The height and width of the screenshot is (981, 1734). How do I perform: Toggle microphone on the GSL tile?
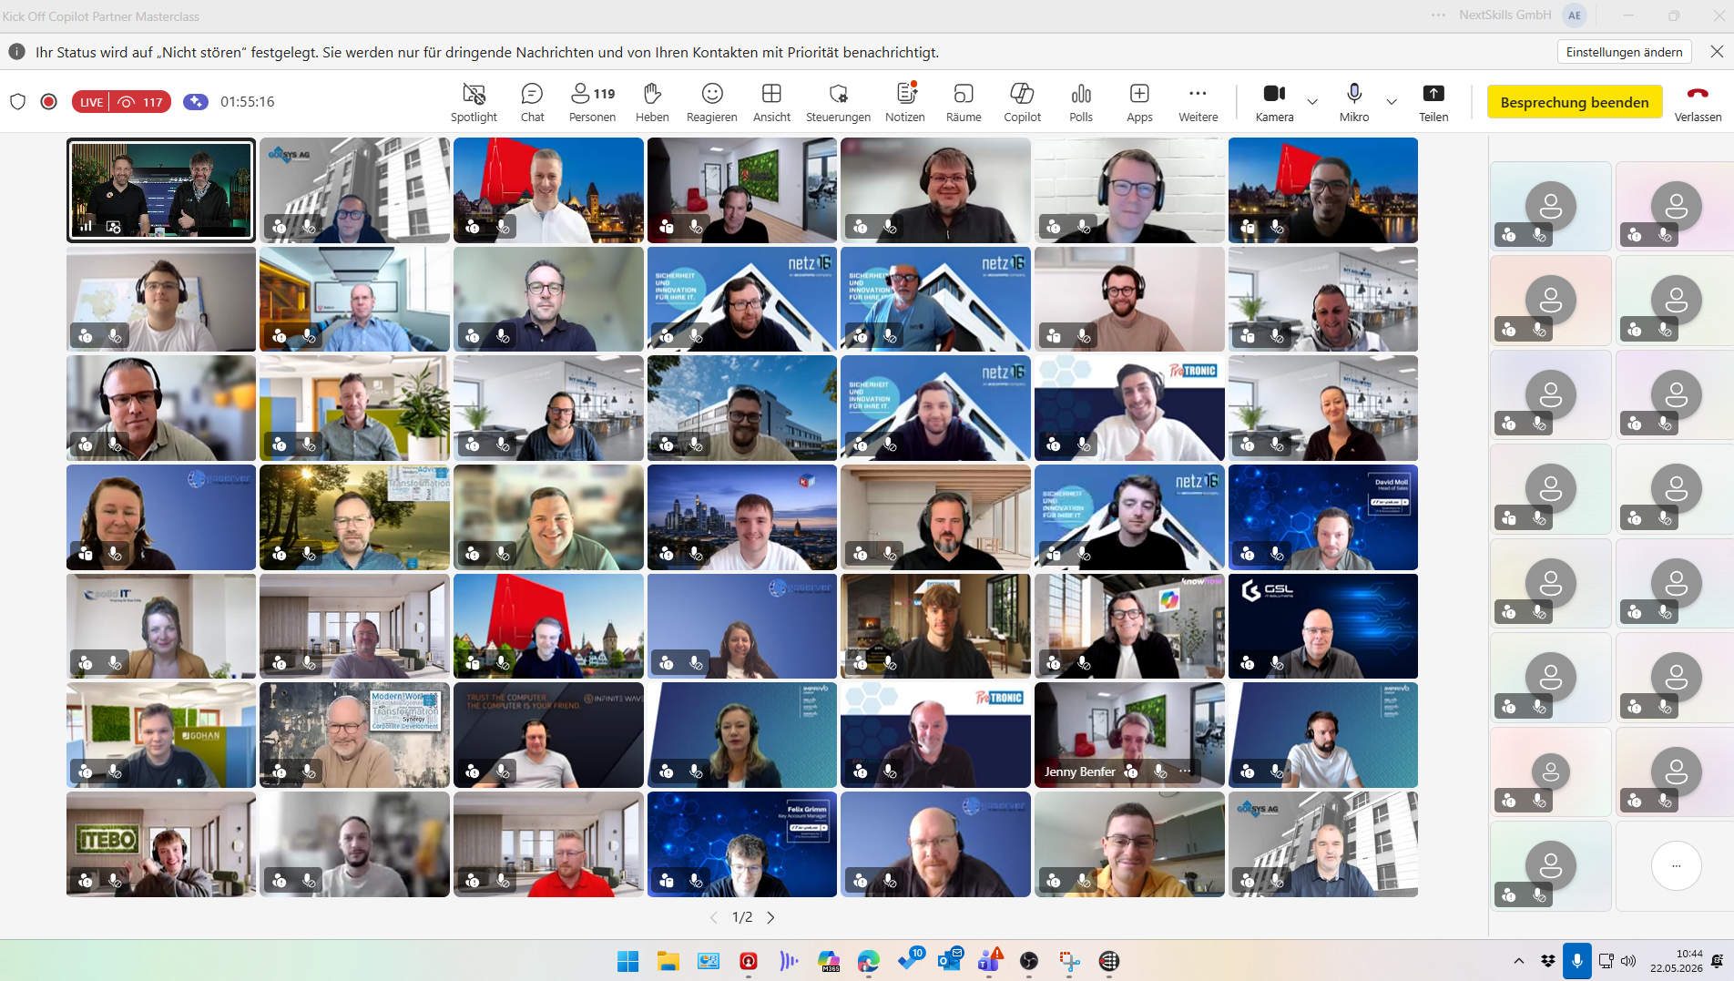[x=1276, y=663]
